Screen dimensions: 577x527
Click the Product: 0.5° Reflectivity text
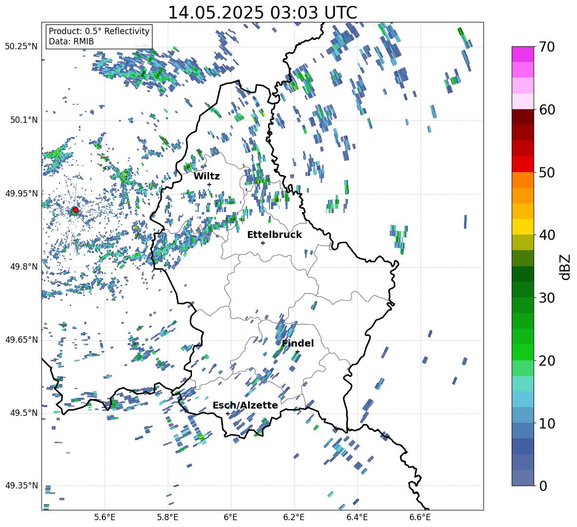99,31
